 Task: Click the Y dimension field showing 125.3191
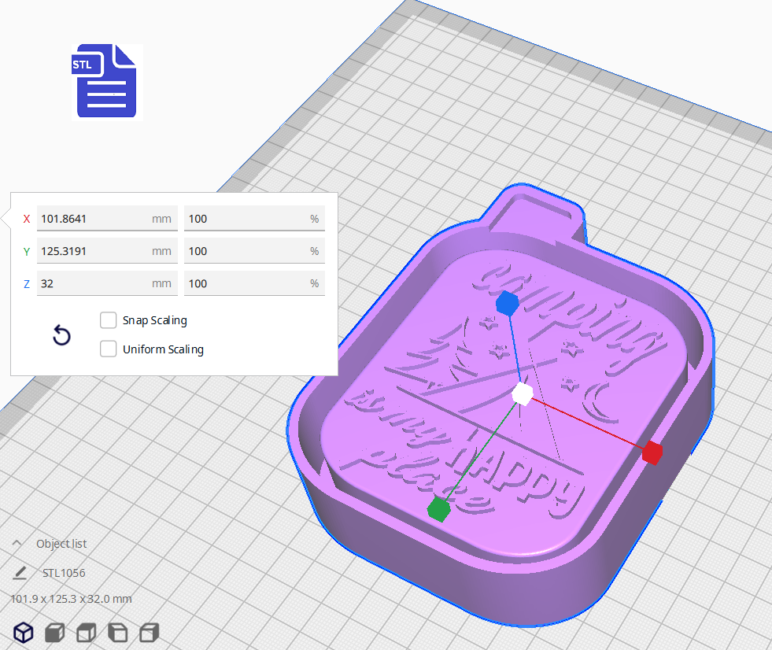[x=106, y=250]
